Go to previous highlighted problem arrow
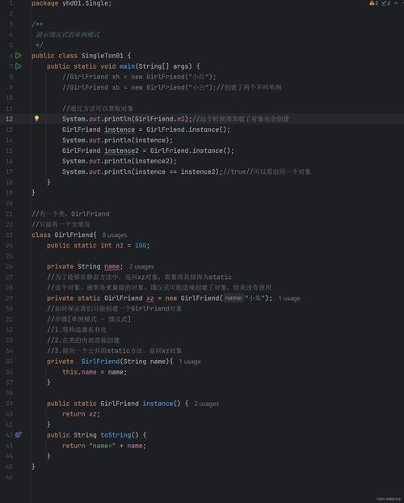 coord(396,3)
